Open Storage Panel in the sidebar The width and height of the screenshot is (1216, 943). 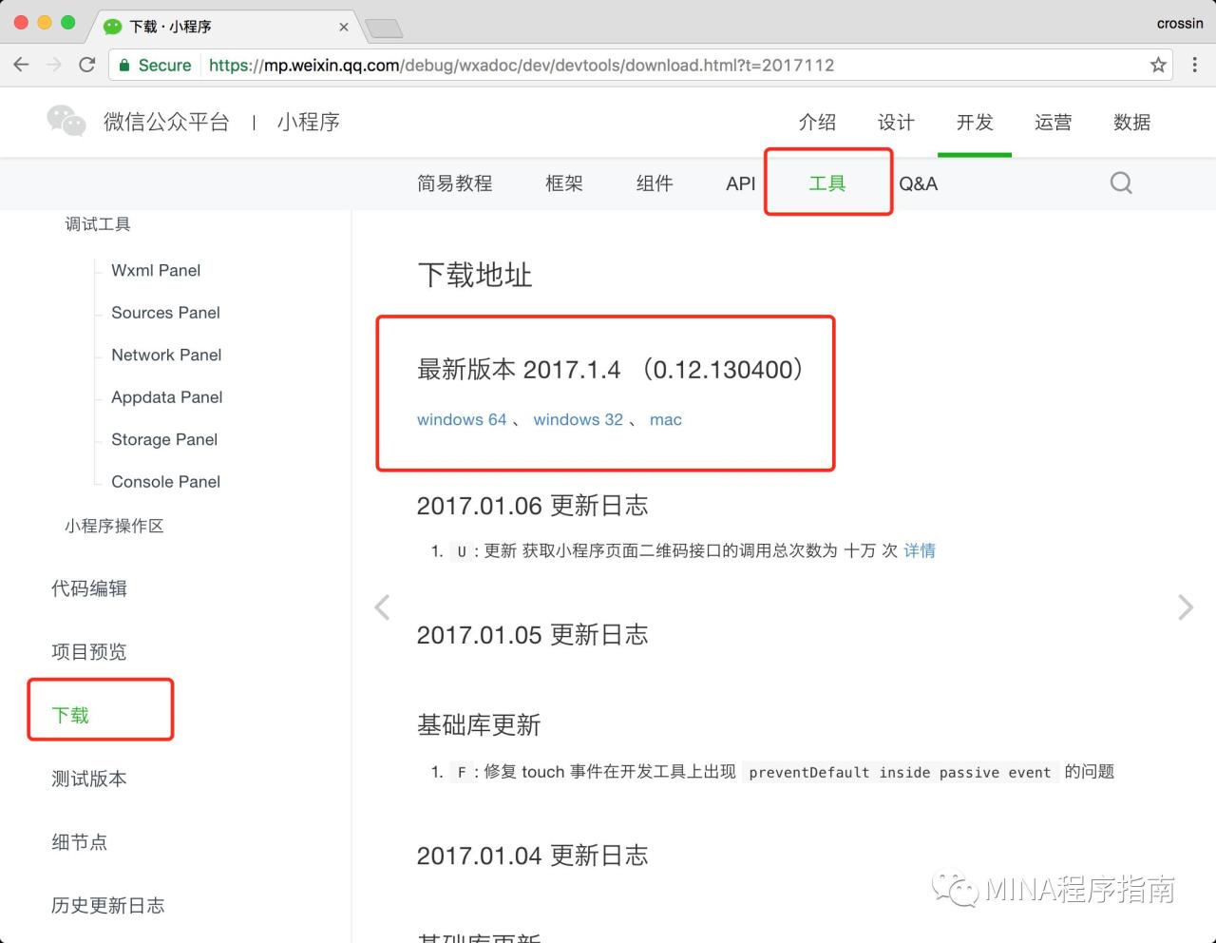164,439
